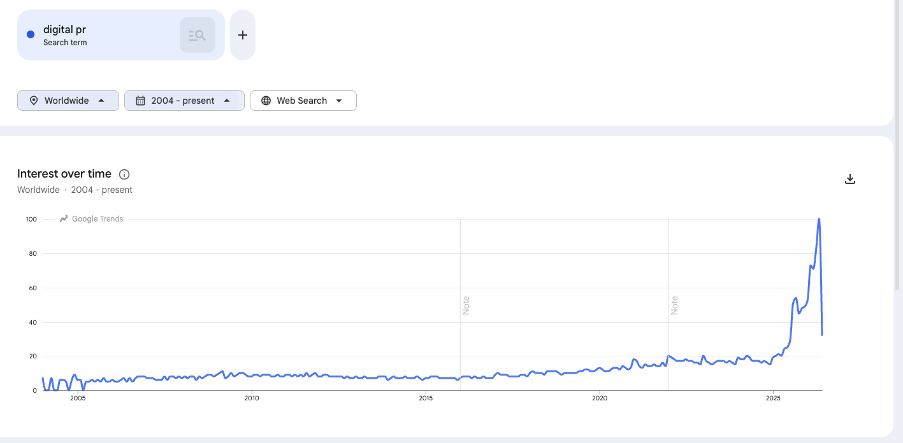Click the explore topic search icon button

(x=198, y=35)
